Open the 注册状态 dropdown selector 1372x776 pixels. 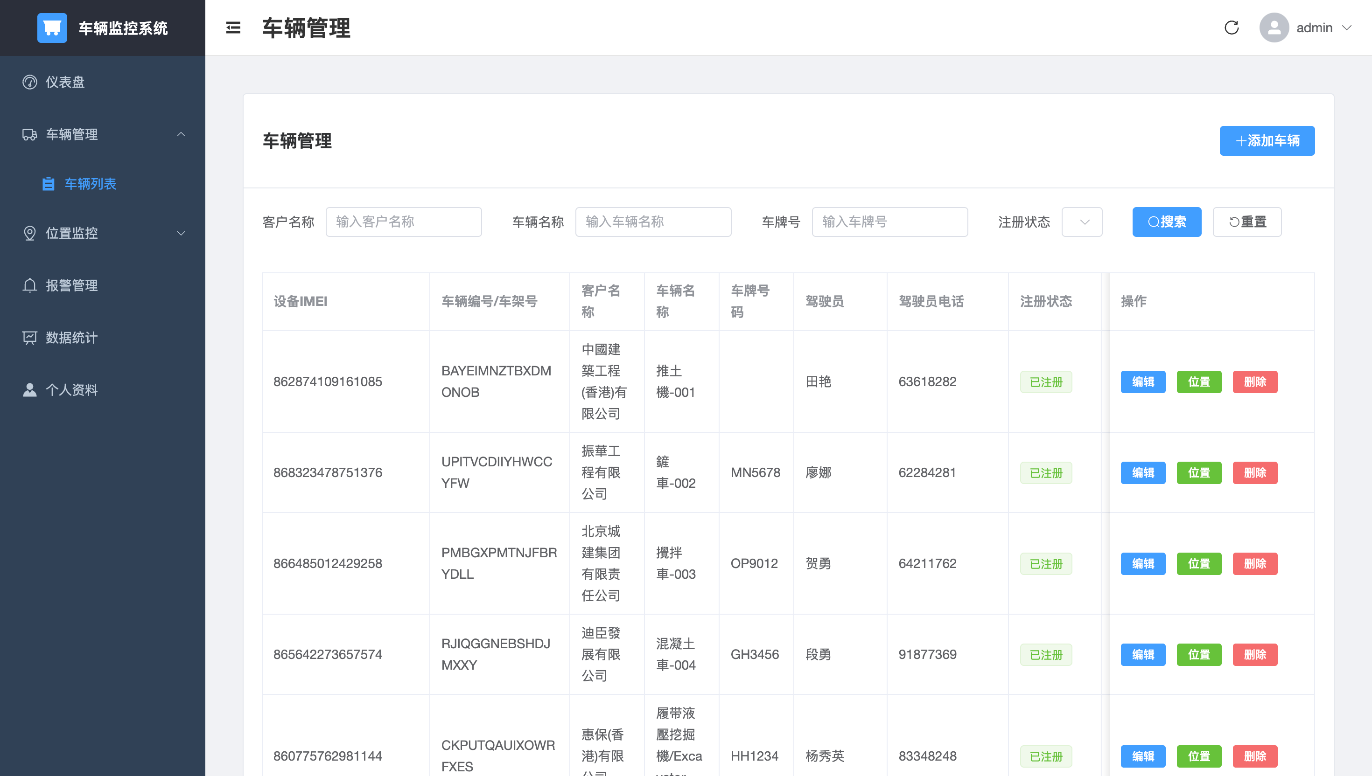pos(1081,222)
